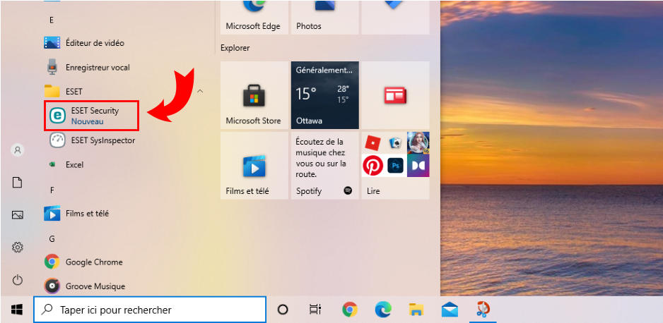
Task: Open the Films et télé tile
Action: click(253, 166)
